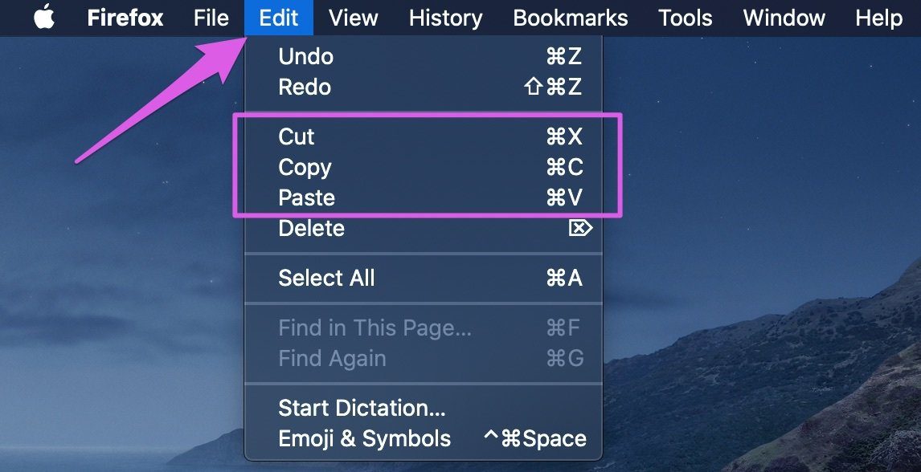Viewport: 921px width, 472px height.
Task: Select Copy in the Edit menu
Action: pyautogui.click(x=424, y=167)
